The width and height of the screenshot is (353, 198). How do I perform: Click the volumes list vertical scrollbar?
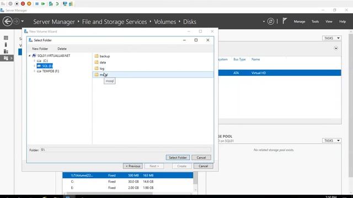tap(195, 178)
